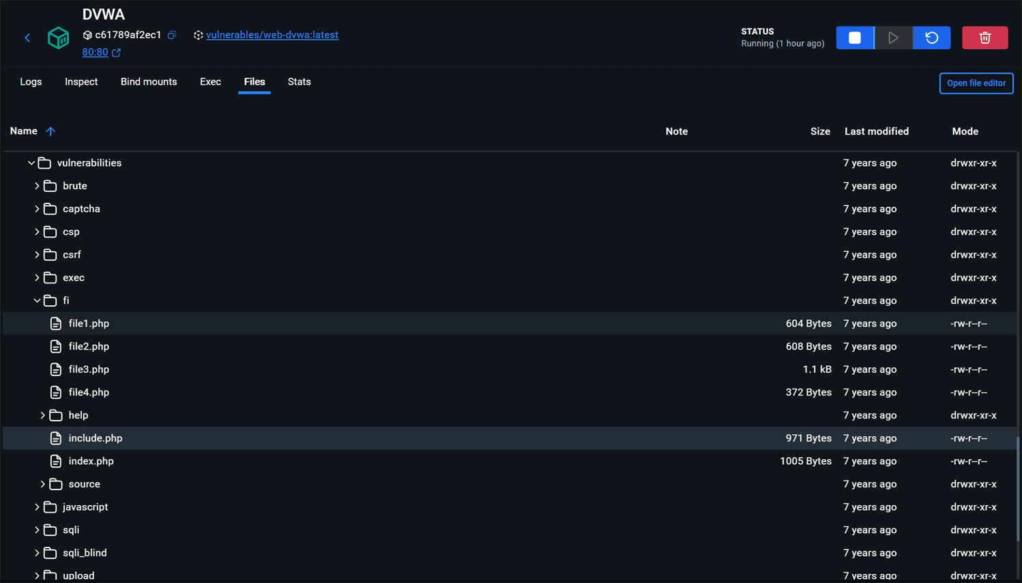This screenshot has width=1022, height=583.
Task: Click the Open file editor button
Action: [976, 83]
